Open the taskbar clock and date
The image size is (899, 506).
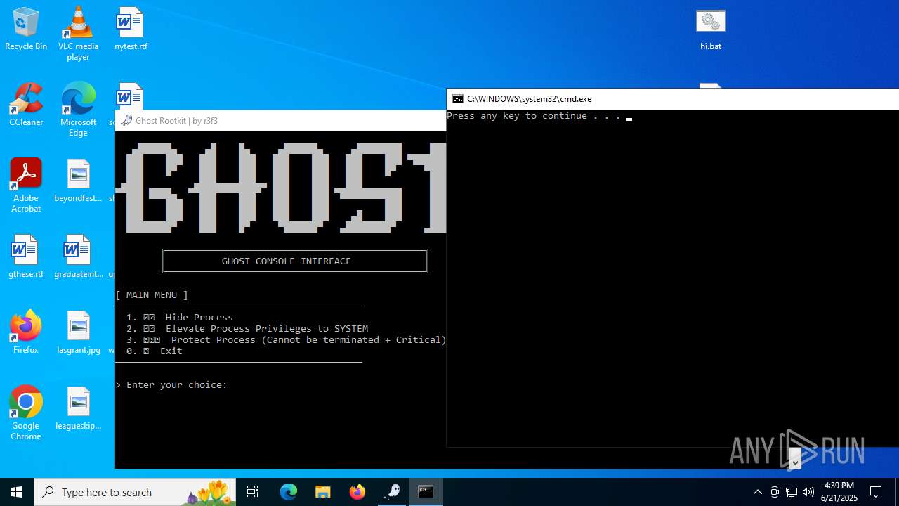coord(839,492)
